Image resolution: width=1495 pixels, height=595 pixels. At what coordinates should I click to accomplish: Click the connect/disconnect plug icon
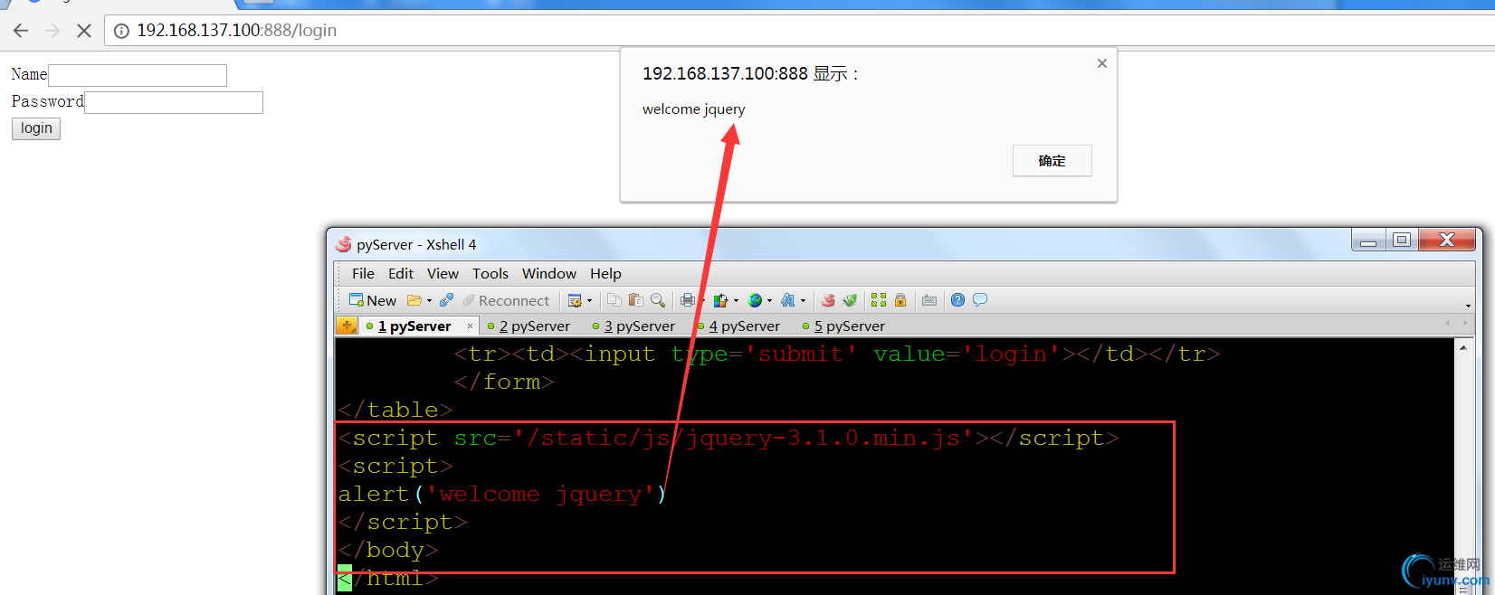447,300
